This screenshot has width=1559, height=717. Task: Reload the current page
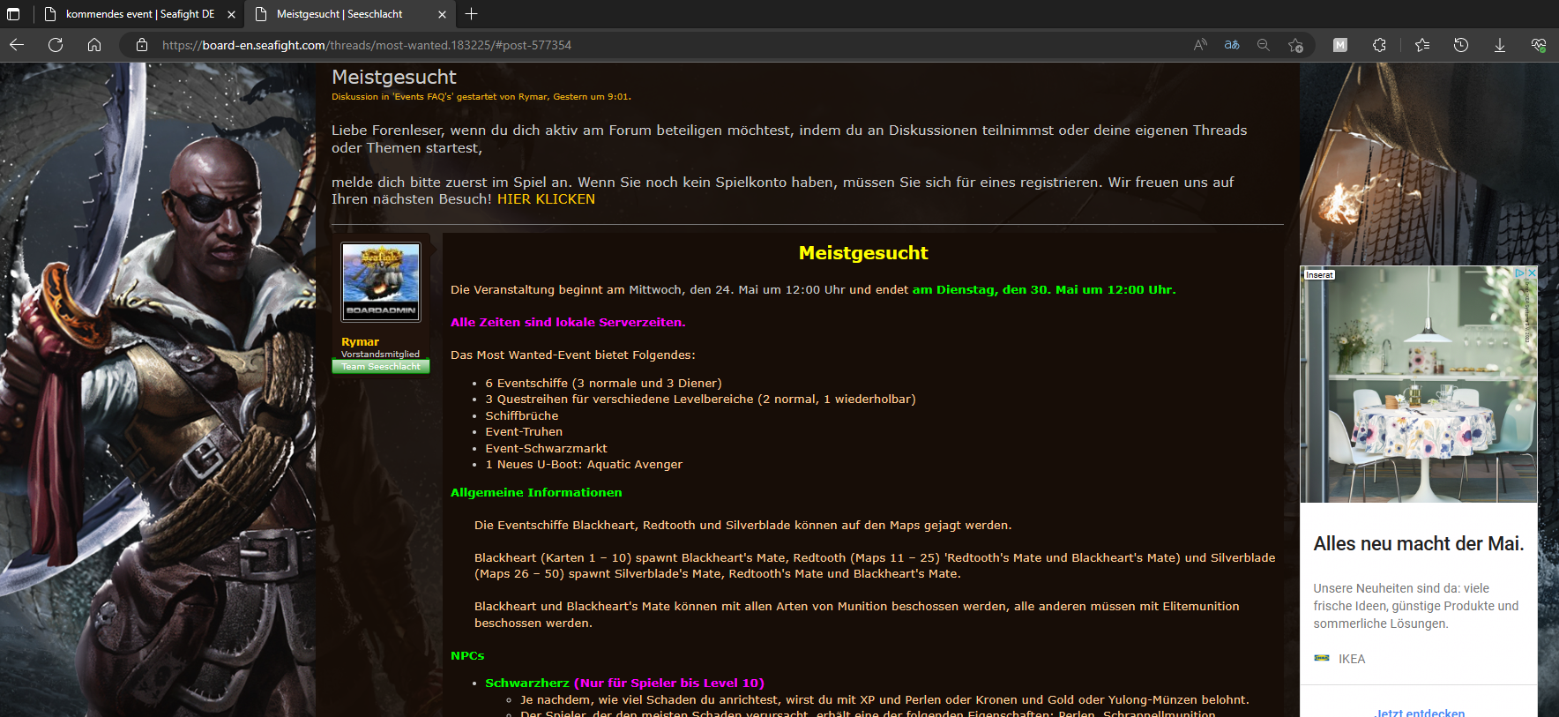(x=56, y=45)
